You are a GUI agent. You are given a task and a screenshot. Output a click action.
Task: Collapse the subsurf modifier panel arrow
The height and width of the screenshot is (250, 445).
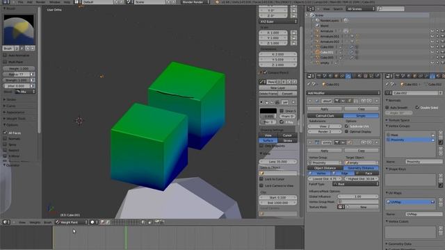coord(310,101)
